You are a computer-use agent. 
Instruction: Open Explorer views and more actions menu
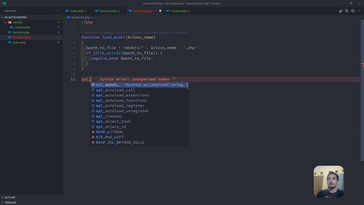coord(57,11)
